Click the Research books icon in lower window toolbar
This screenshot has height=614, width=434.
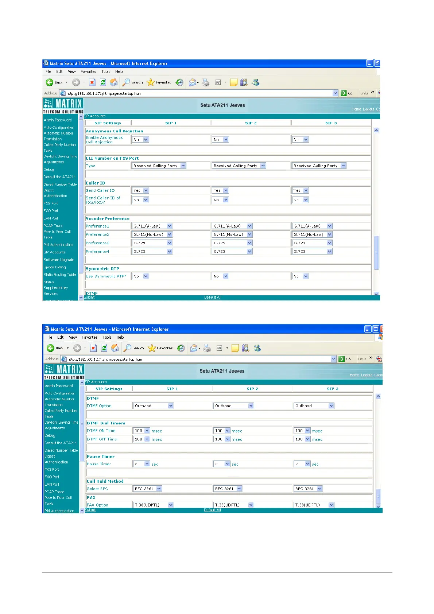[x=245, y=348]
